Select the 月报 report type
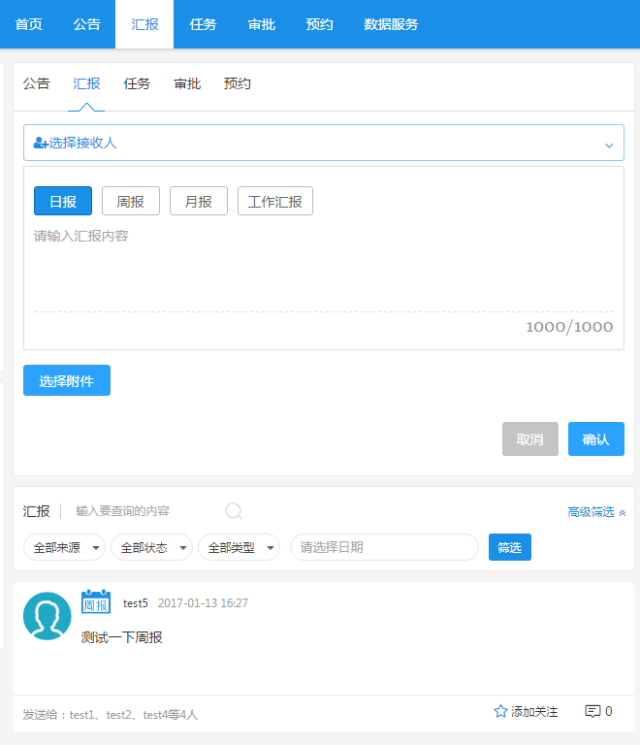The image size is (640, 745). (x=199, y=201)
